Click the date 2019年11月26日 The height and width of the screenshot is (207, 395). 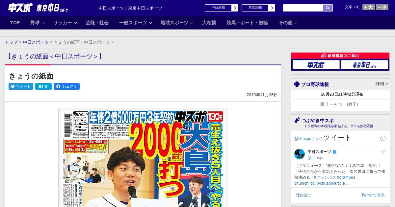click(262, 95)
